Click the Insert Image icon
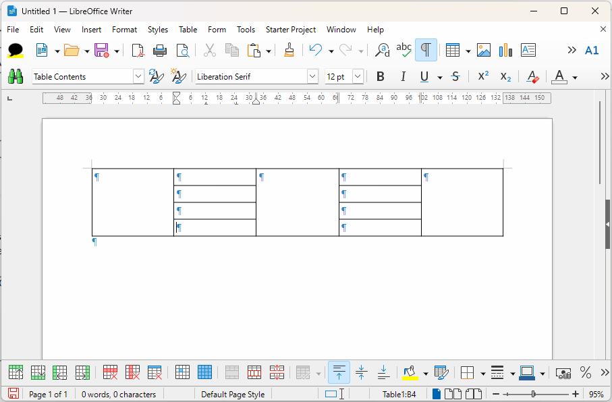This screenshot has width=612, height=402. pyautogui.click(x=484, y=50)
